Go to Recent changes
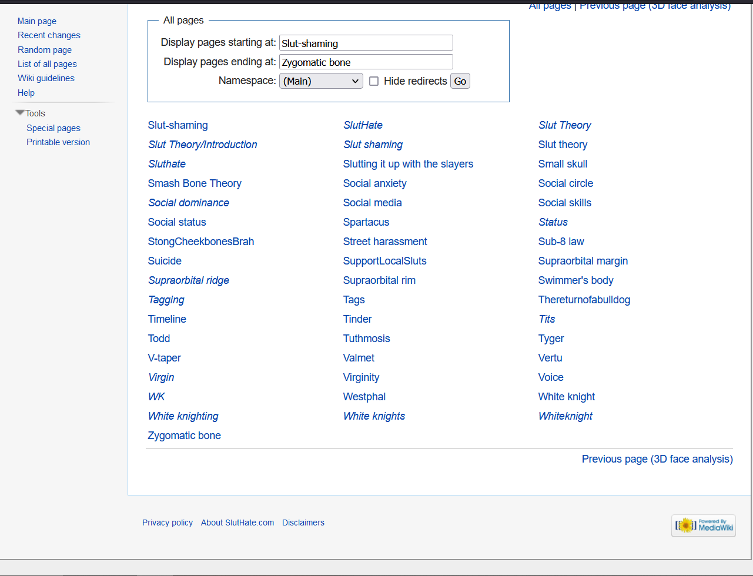The width and height of the screenshot is (753, 576). [49, 35]
